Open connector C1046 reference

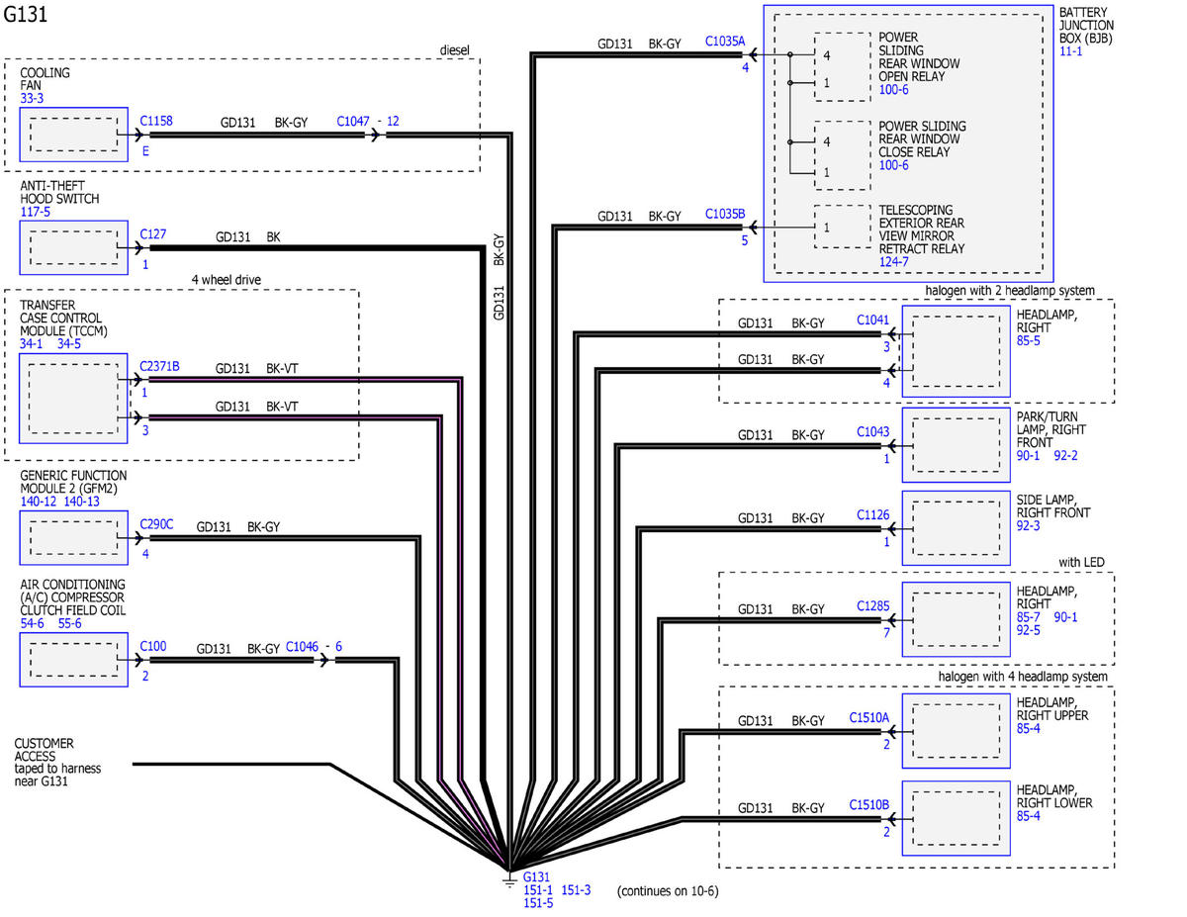coord(303,647)
